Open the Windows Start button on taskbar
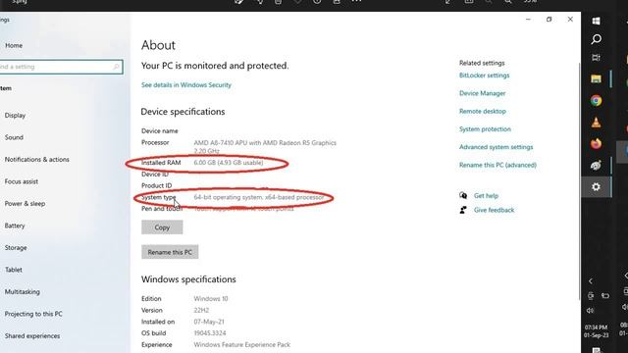 (596, 21)
